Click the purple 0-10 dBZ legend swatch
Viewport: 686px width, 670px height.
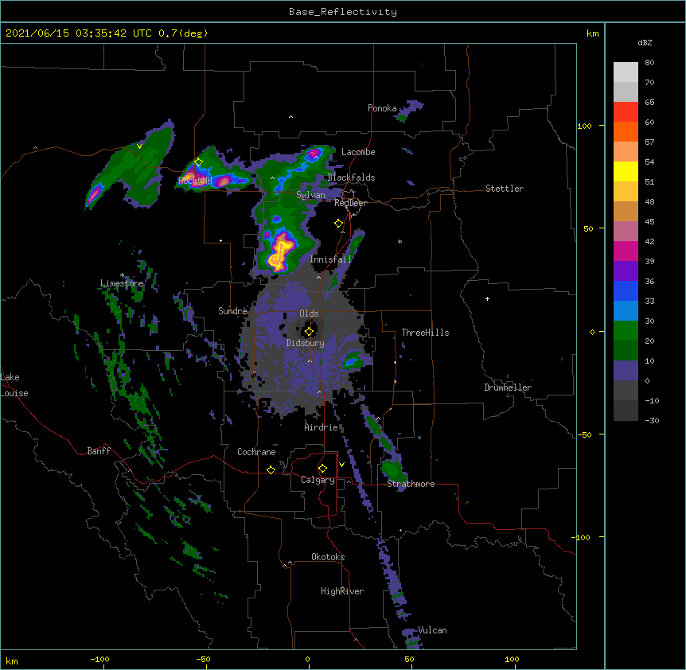626,371
